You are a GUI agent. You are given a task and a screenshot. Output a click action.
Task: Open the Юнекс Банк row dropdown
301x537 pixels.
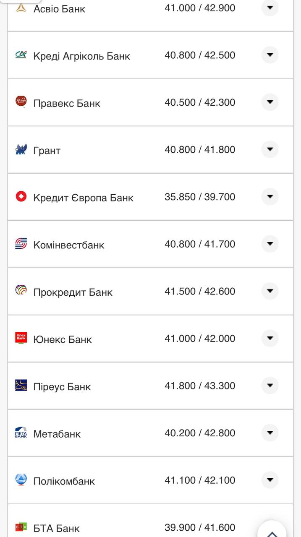pyautogui.click(x=270, y=338)
